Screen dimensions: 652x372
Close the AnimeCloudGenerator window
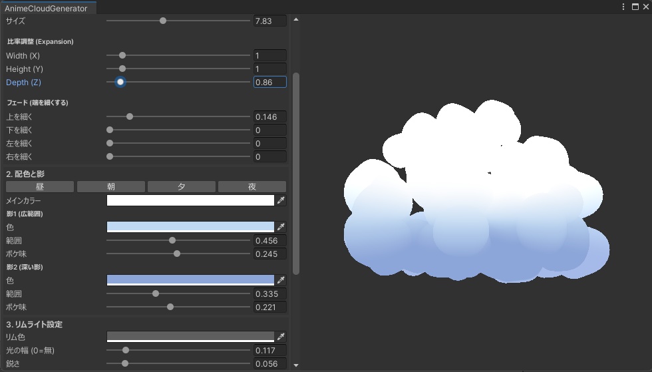point(646,7)
